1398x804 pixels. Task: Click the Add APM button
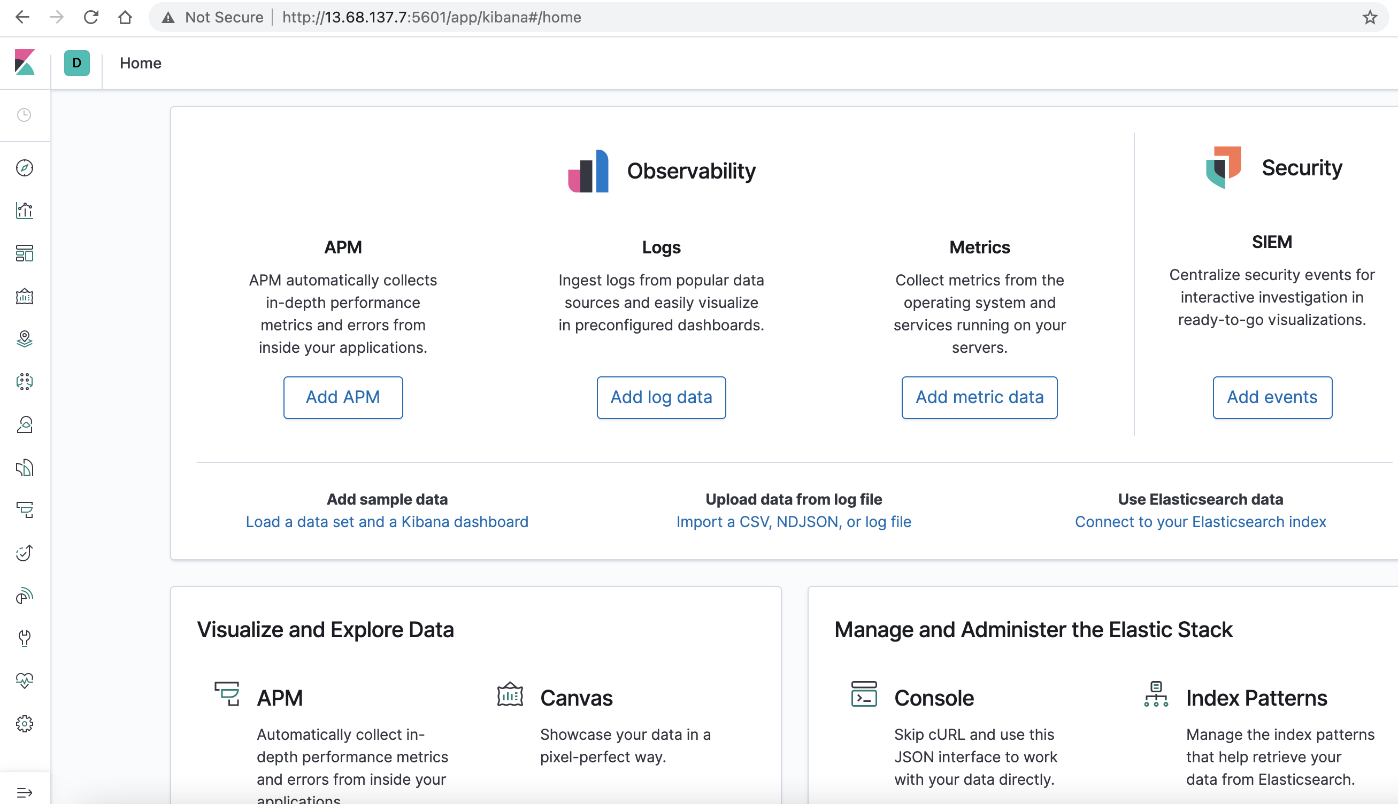(x=343, y=398)
